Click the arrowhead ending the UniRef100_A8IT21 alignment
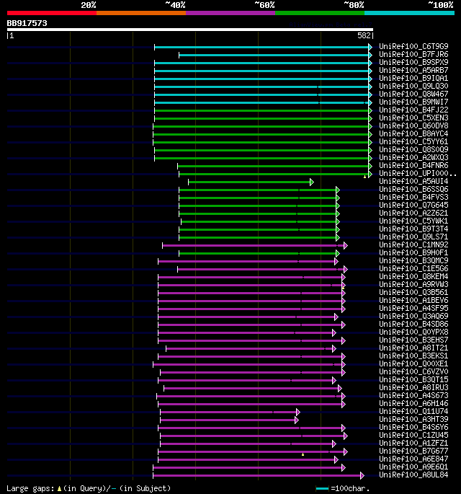This screenshot has width=461, height=494. [x=334, y=349]
